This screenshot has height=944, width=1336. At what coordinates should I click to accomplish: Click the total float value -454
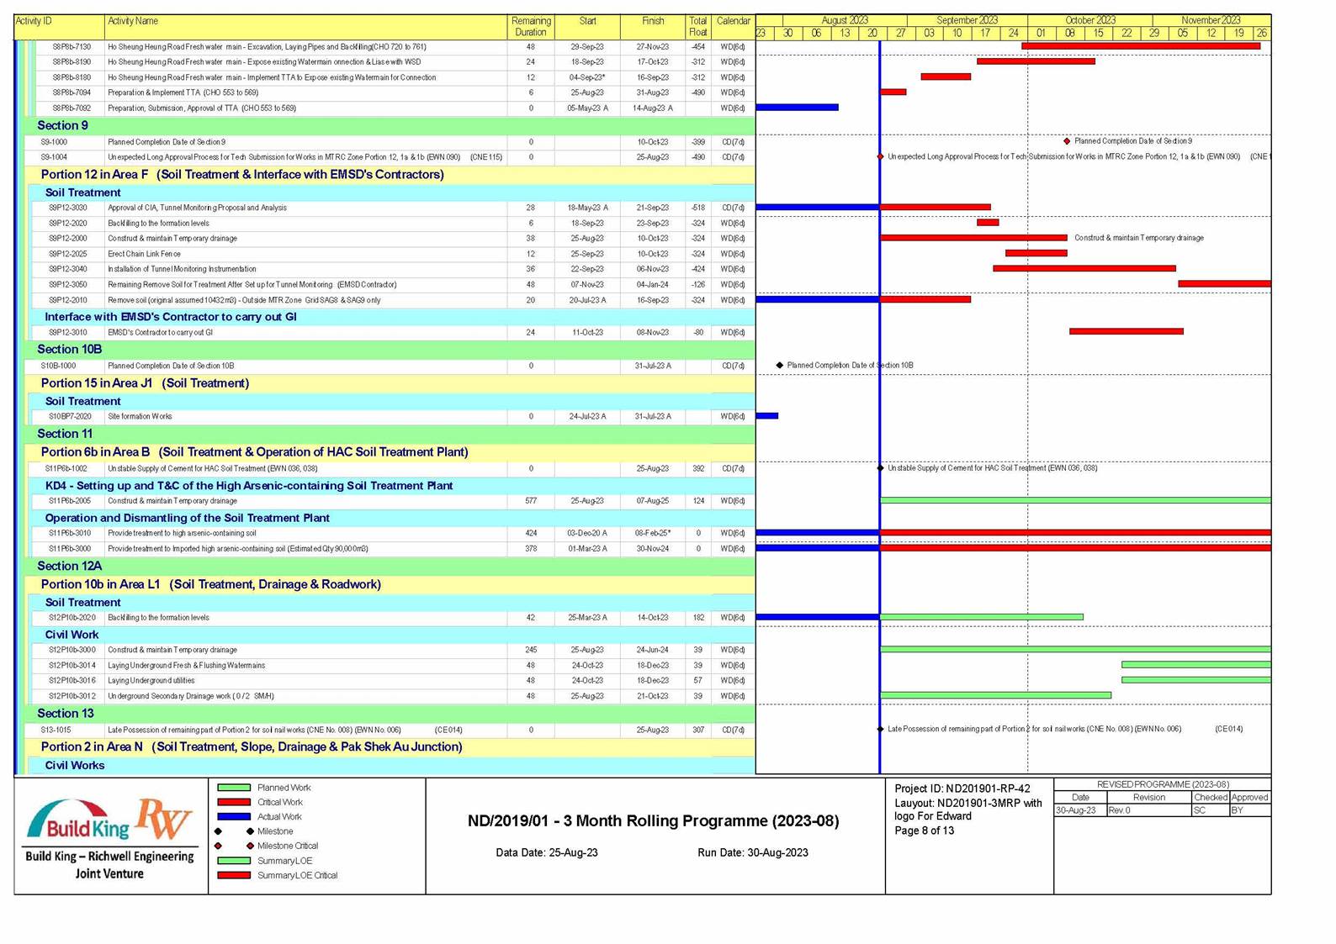point(698,47)
